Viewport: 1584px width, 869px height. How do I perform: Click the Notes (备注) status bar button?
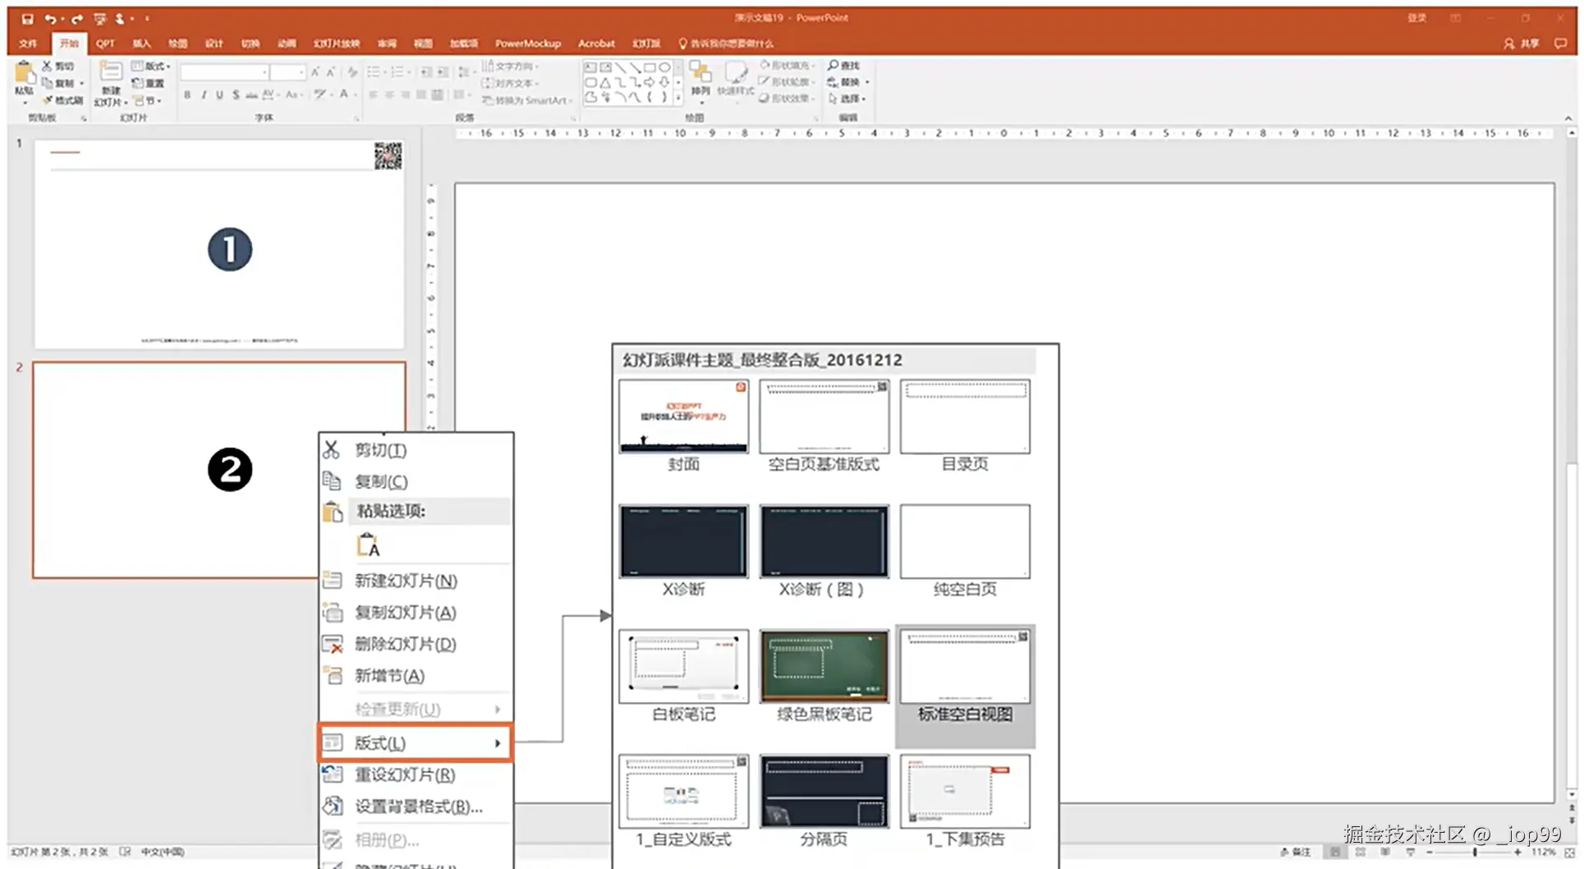point(1296,853)
